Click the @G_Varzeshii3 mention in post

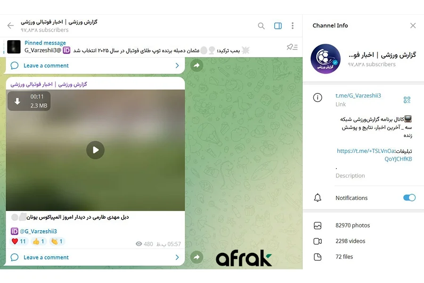click(39, 231)
